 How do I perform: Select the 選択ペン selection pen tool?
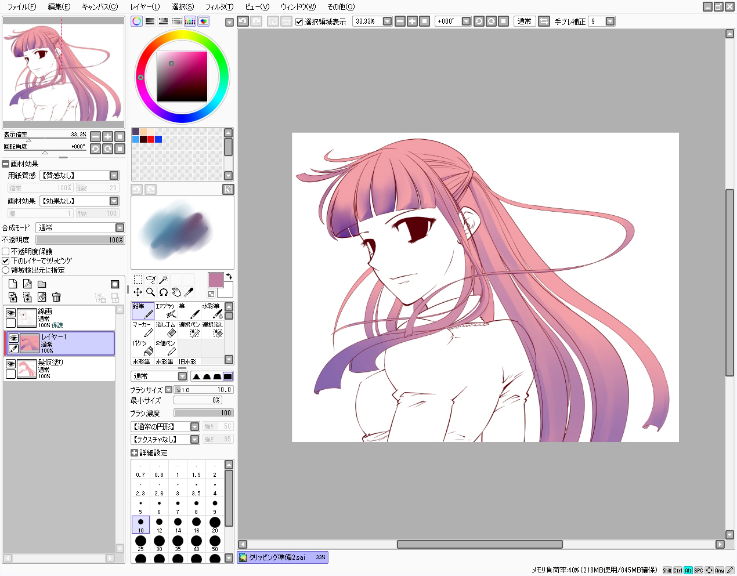click(x=189, y=329)
